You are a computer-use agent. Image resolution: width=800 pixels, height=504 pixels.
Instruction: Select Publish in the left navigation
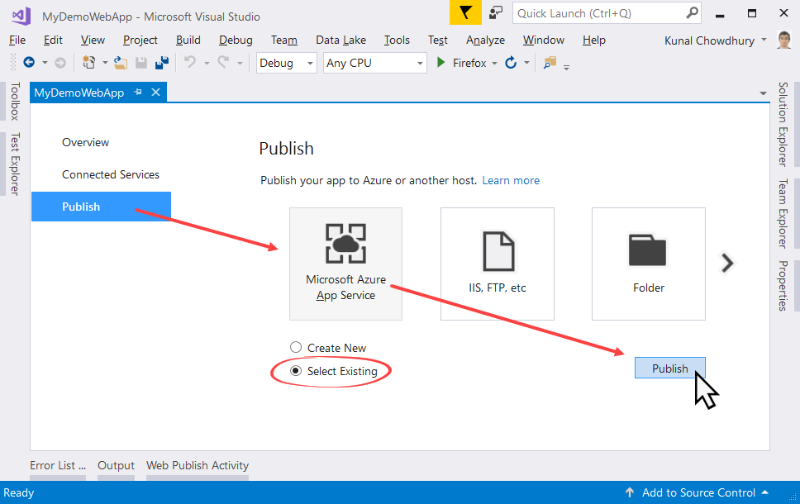pos(101,207)
